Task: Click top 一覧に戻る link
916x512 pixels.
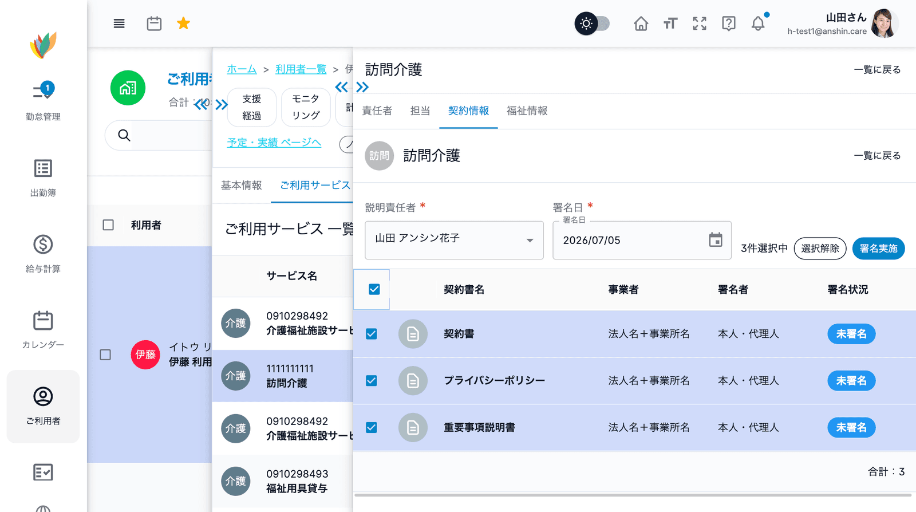Action: [x=877, y=69]
